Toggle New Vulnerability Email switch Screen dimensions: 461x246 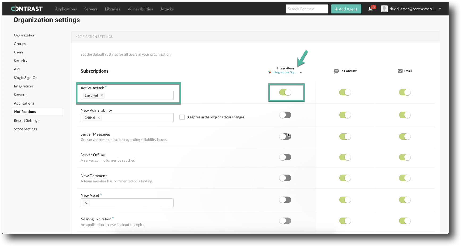point(405,115)
